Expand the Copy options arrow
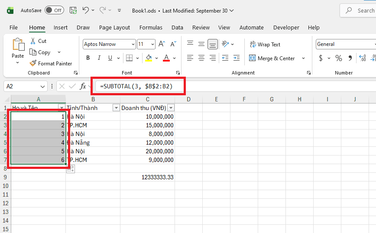The height and width of the screenshot is (233, 376). (59, 52)
